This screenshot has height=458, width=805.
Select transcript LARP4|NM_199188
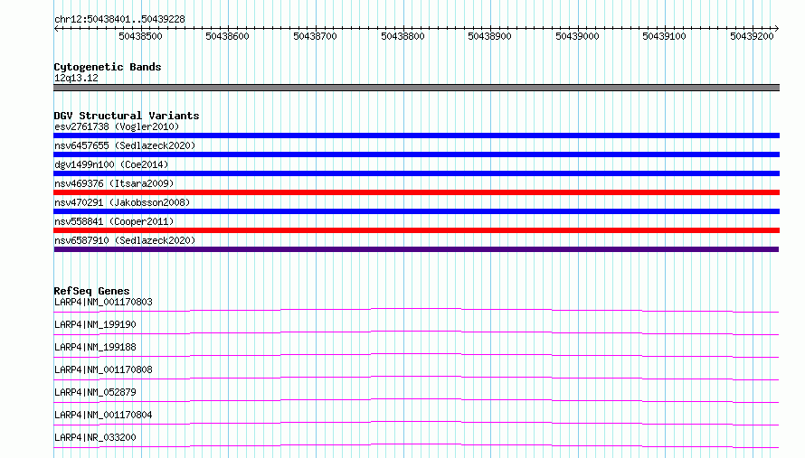click(x=95, y=347)
